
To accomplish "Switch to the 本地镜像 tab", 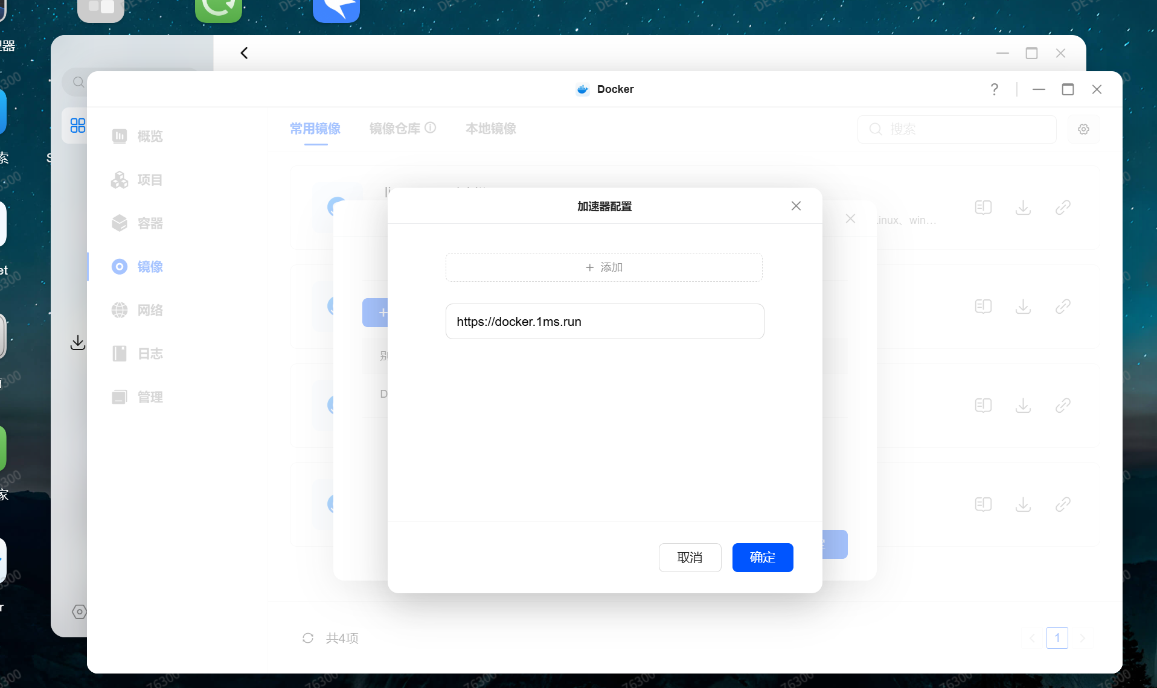I will point(491,129).
